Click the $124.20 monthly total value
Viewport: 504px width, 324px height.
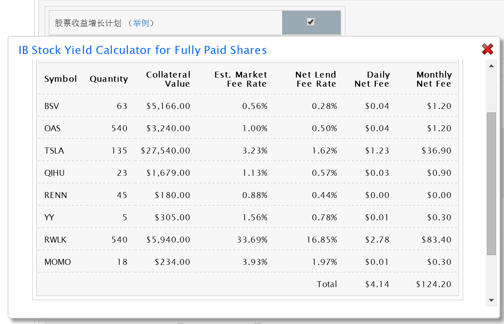(x=434, y=284)
